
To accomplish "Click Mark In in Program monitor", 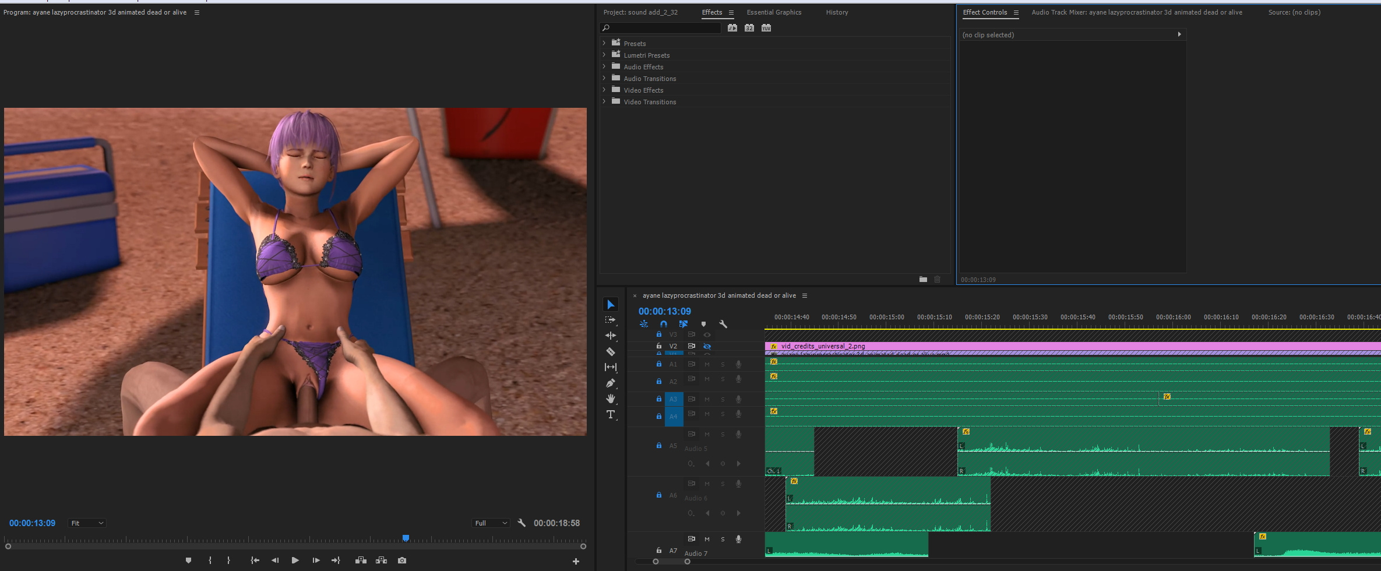I will coord(210,561).
